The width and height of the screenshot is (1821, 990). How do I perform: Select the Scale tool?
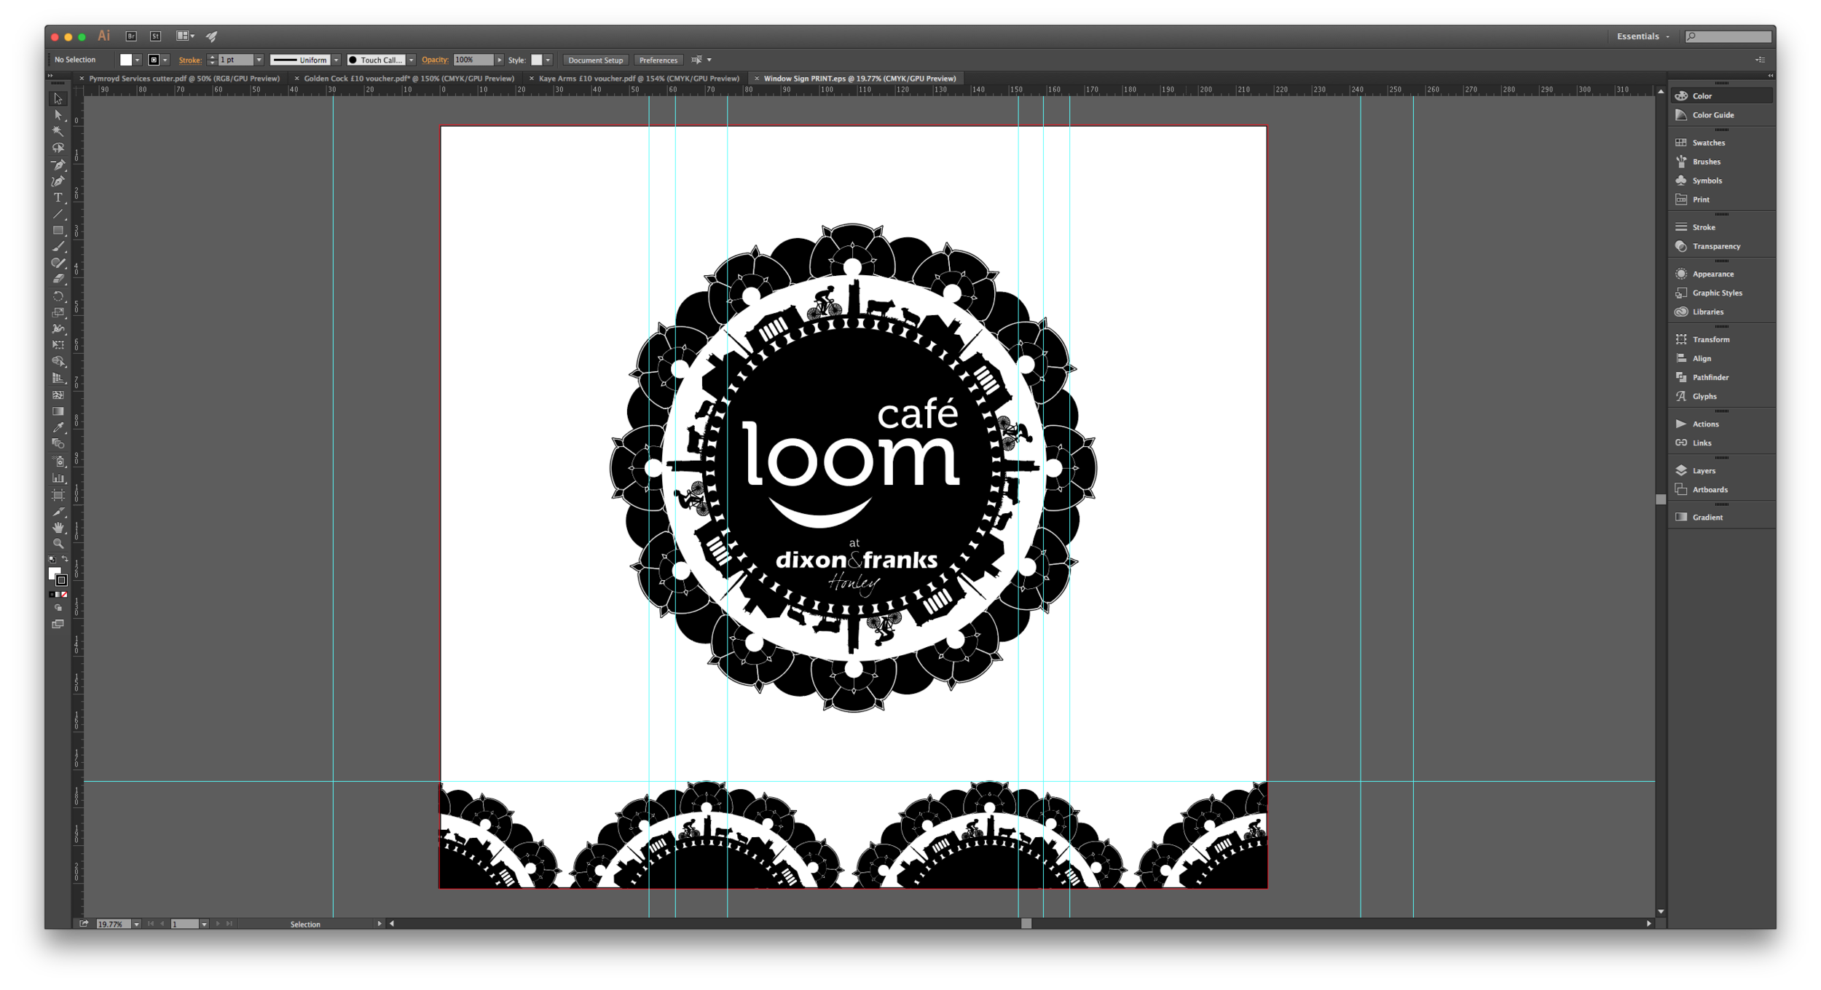tap(58, 312)
